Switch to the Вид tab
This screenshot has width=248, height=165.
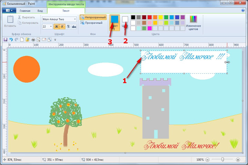(x=40, y=11)
